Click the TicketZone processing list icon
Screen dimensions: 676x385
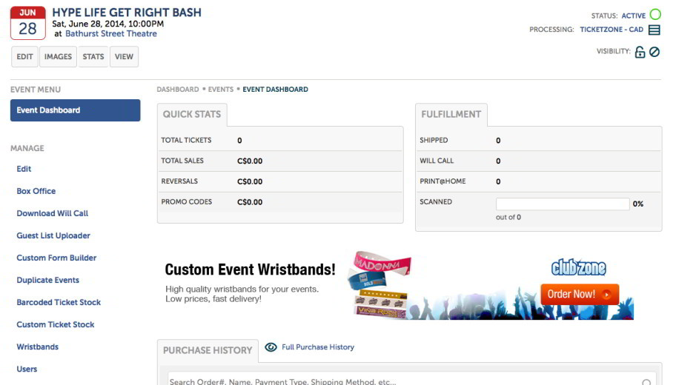coord(654,30)
